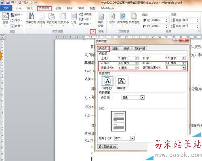Open Breaks (分隔符) menu
The width and height of the screenshot is (202, 161).
[x=86, y=14]
